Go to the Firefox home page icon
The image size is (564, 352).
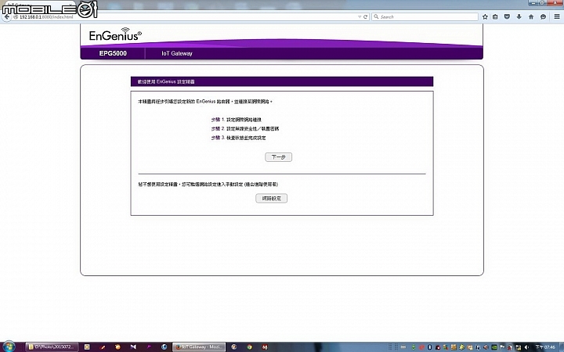(531, 17)
